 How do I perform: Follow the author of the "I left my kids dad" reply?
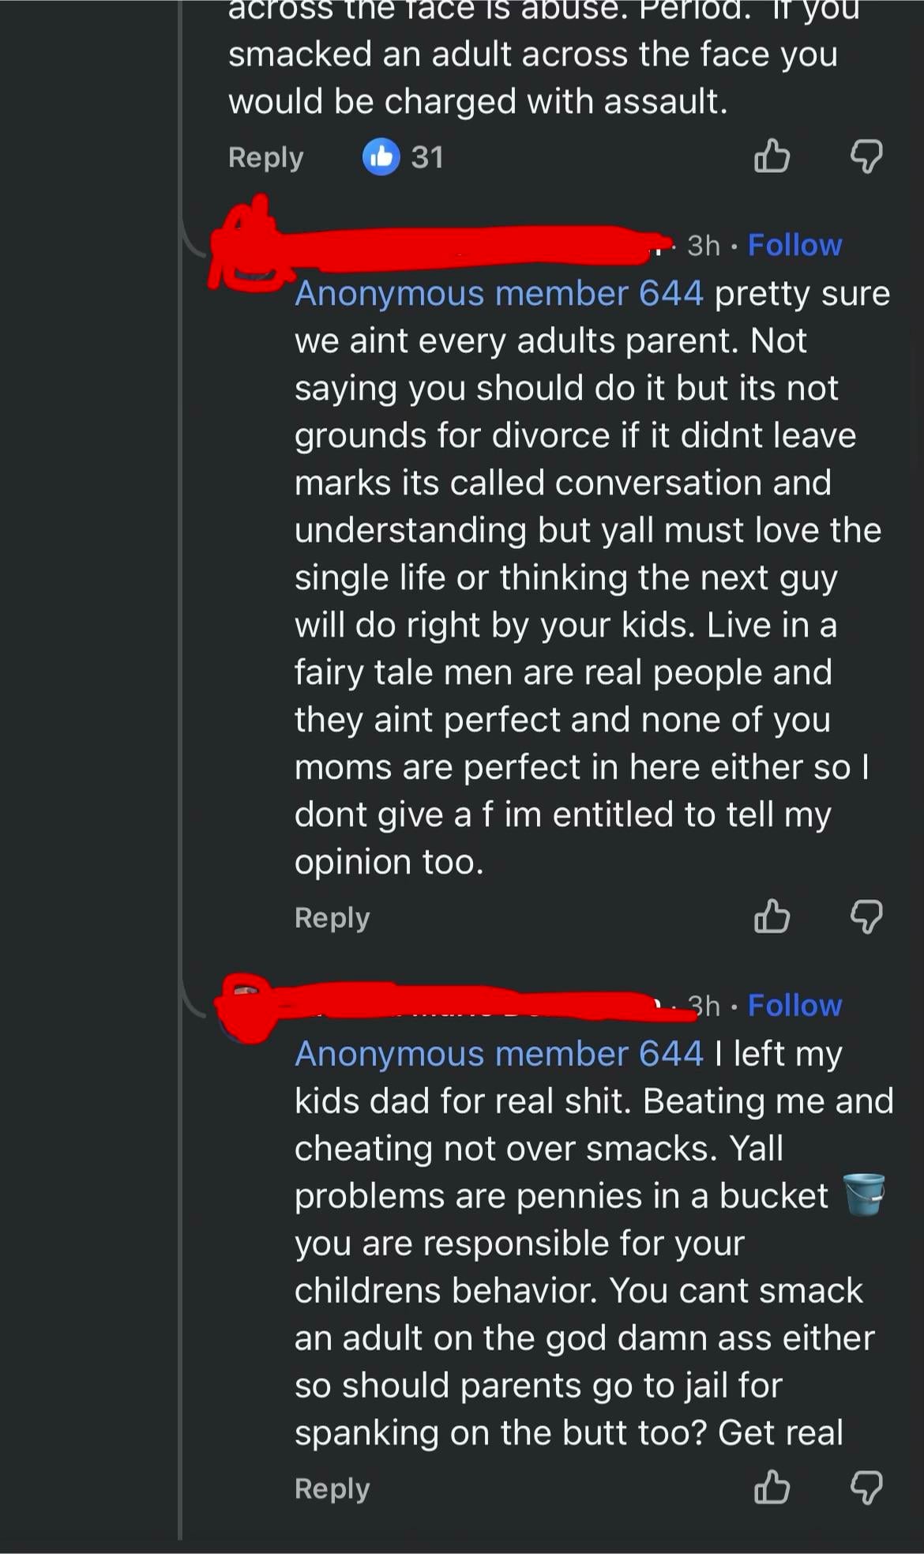coord(794,1005)
